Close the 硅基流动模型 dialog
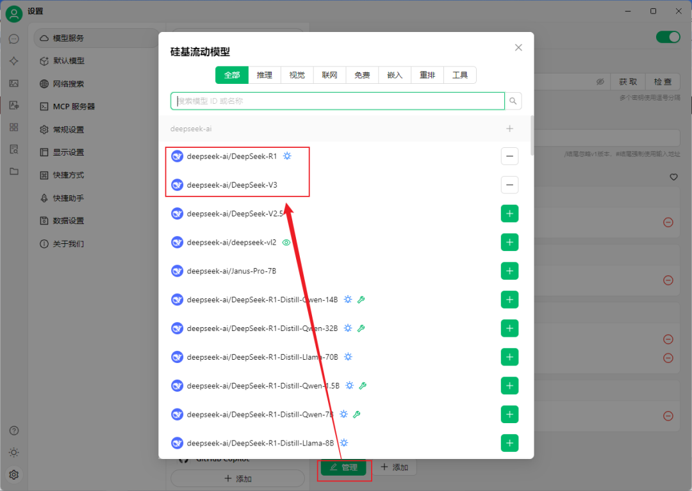Screen dimensions: 692x491 (x=518, y=47)
